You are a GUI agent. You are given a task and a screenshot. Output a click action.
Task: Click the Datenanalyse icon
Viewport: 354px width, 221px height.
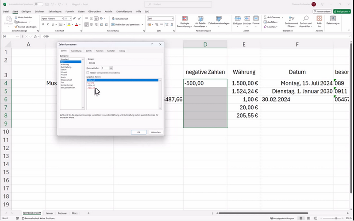pyautogui.click(x=333, y=20)
